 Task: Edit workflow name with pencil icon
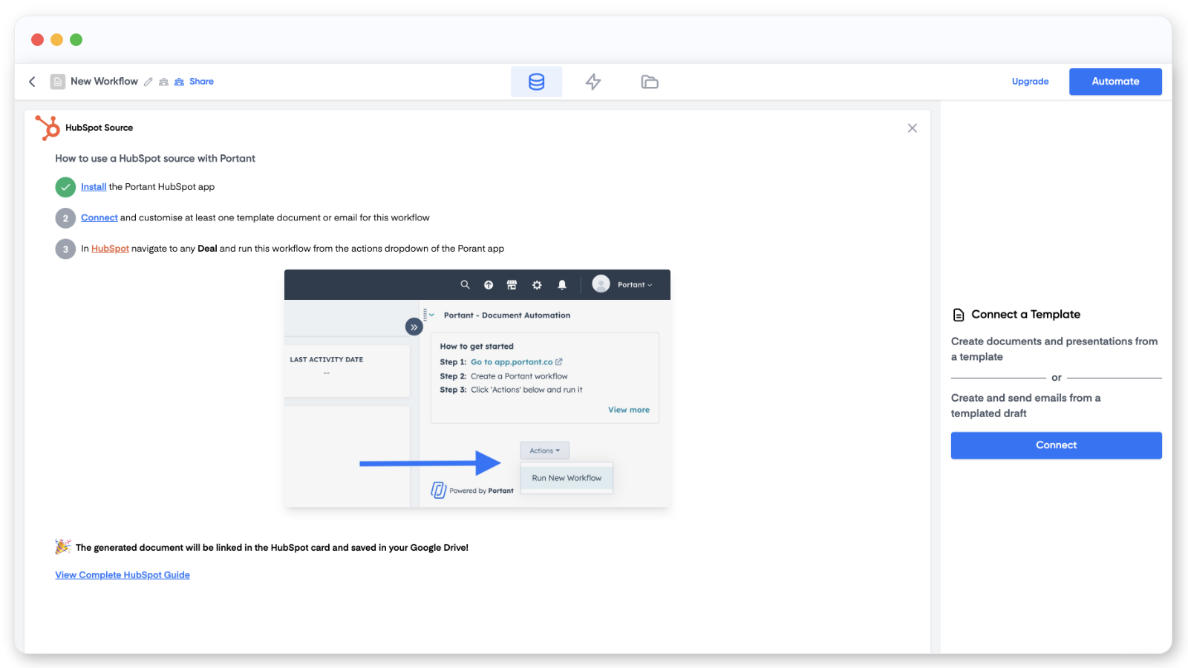148,82
